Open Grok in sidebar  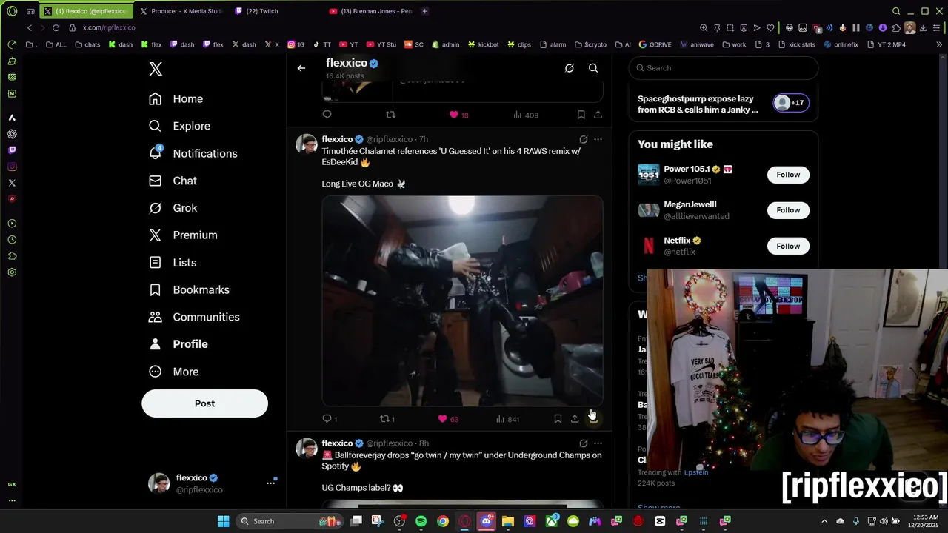pos(173,208)
